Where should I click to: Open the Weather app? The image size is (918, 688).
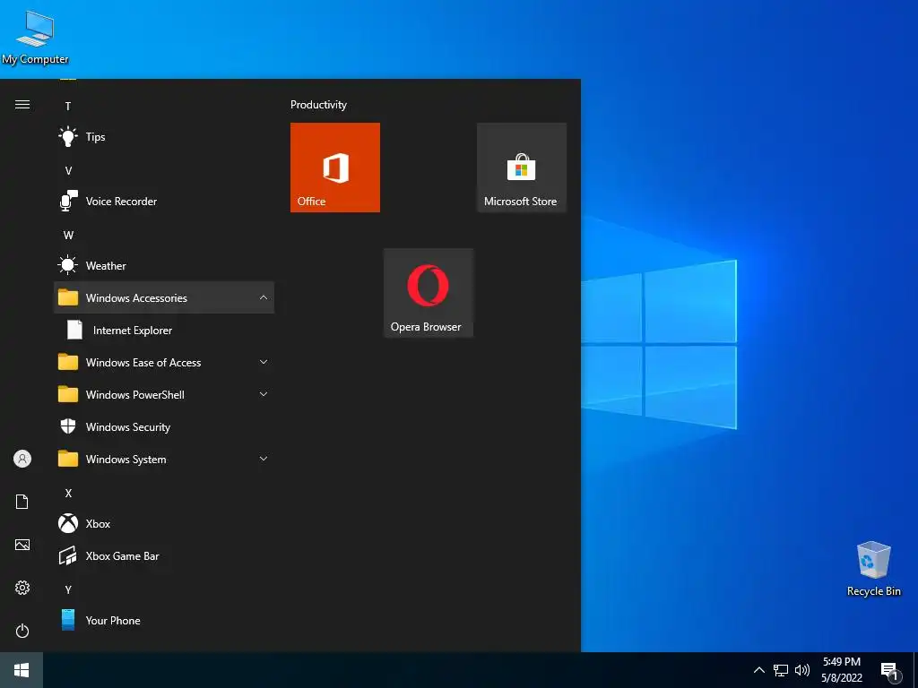(164, 265)
